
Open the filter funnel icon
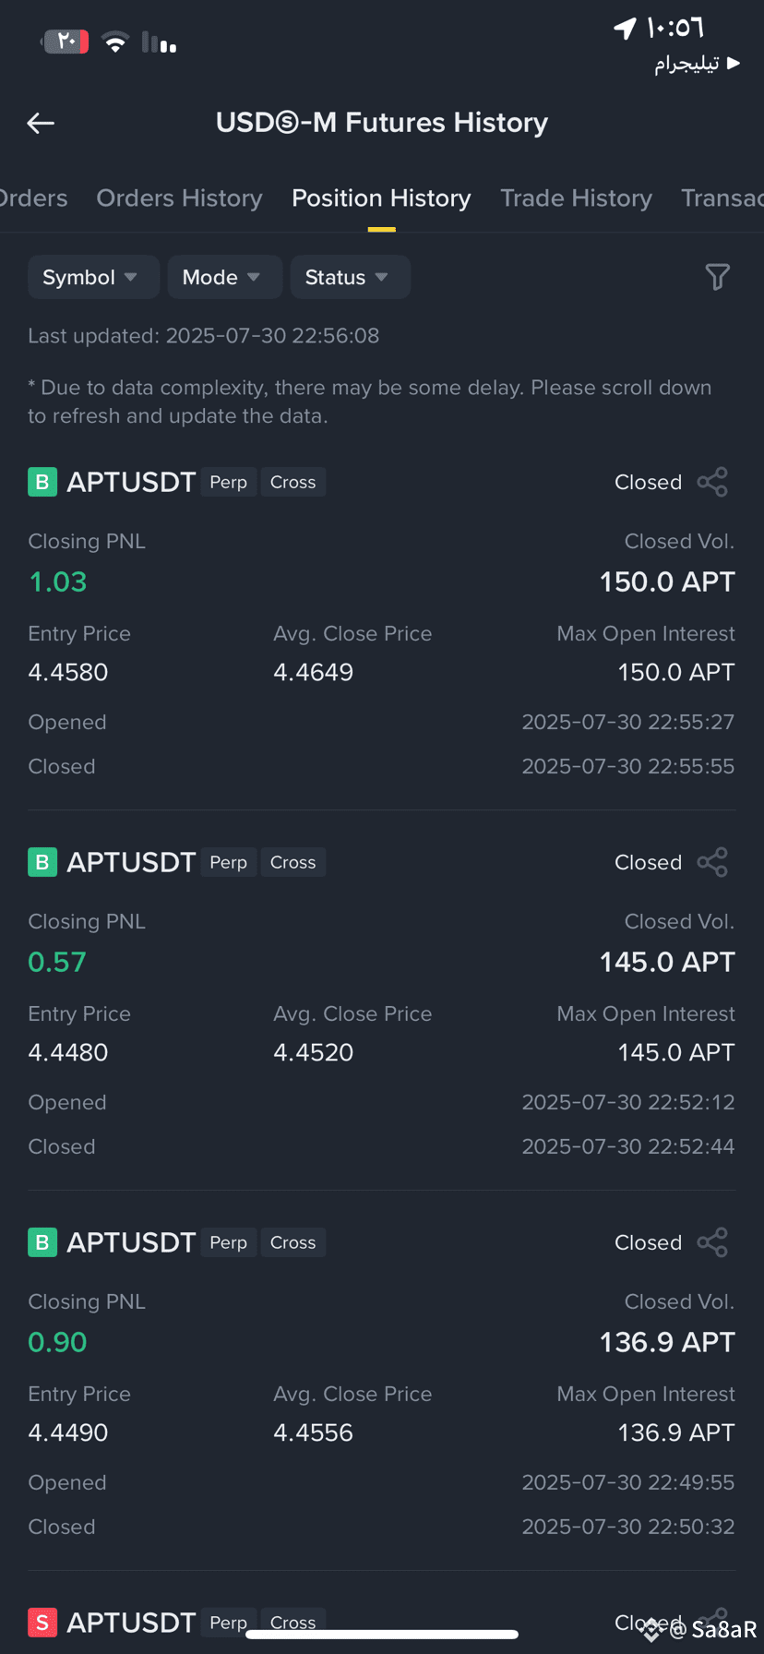pos(717,277)
